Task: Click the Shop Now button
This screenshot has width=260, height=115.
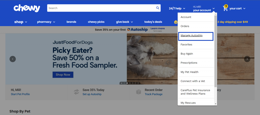Action: [x=63, y=75]
